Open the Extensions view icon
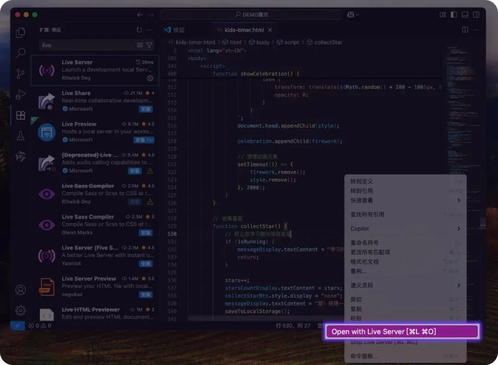The height and width of the screenshot is (365, 498). [x=21, y=115]
